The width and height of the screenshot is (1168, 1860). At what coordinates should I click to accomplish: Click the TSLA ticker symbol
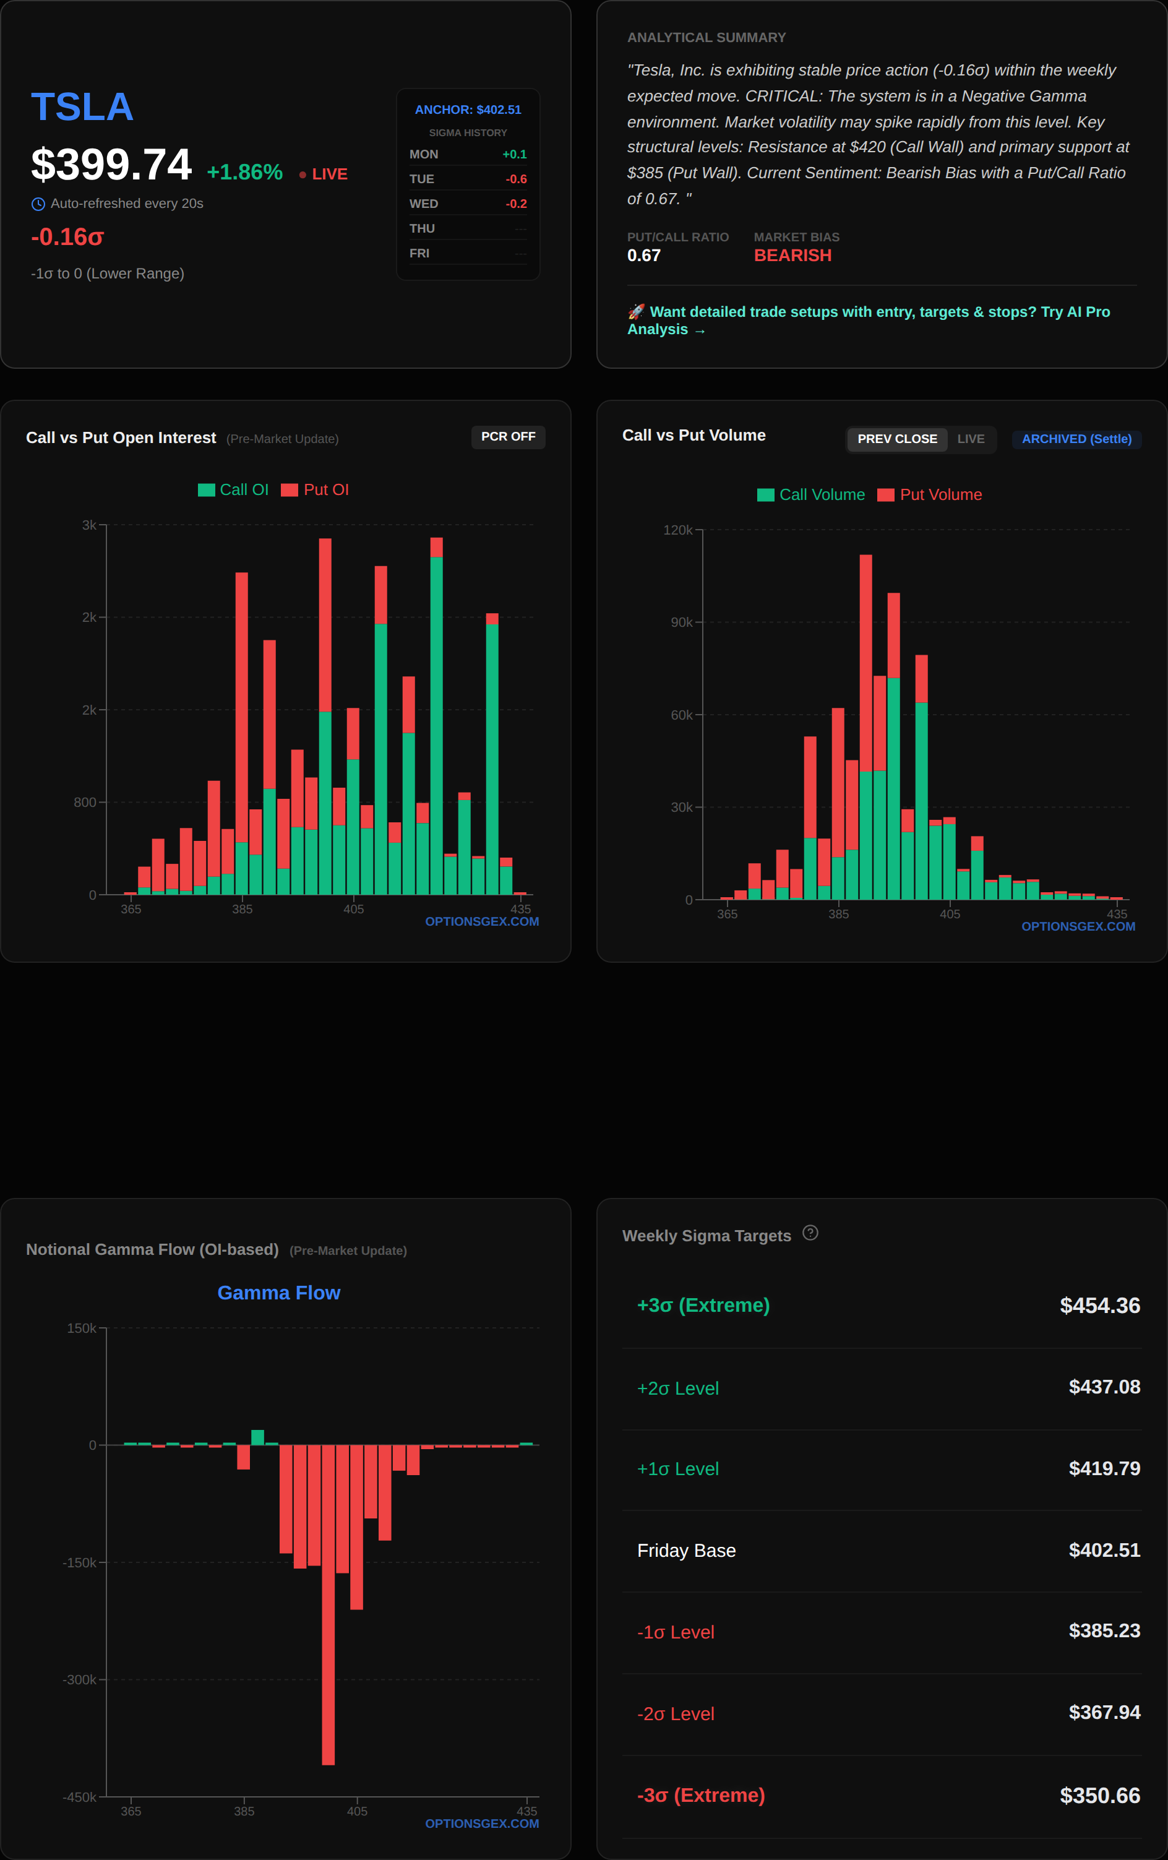(82, 106)
